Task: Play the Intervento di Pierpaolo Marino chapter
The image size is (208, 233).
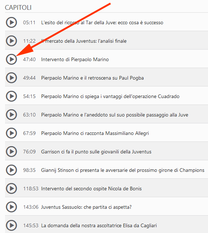Action: [11, 59]
